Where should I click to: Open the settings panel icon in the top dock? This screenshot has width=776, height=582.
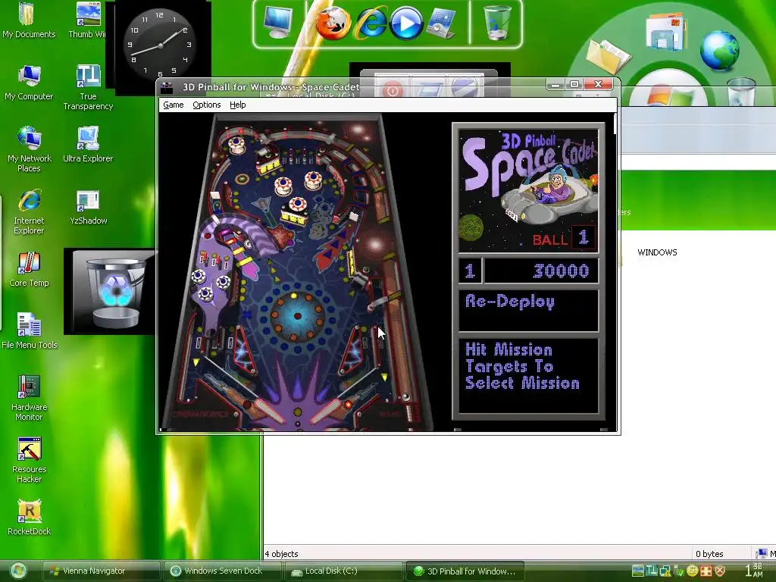[x=441, y=23]
